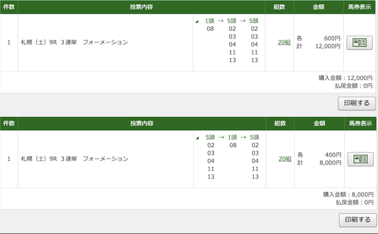
Task: Click the lower 印刷する button
Action: coord(358,220)
